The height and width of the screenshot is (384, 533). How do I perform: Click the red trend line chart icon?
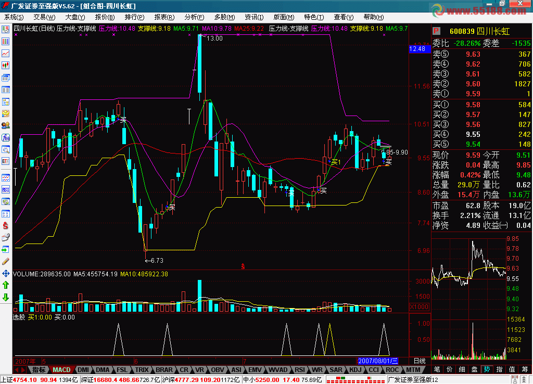[5, 54]
